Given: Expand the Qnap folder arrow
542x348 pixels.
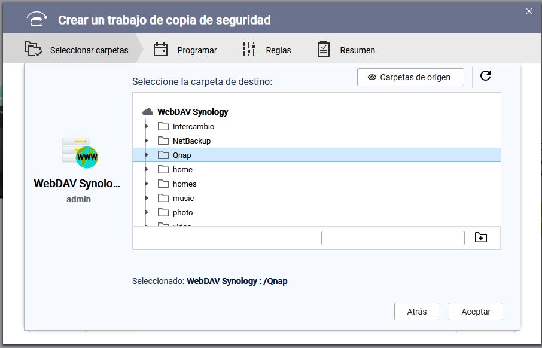Looking at the screenshot, I should pos(147,155).
